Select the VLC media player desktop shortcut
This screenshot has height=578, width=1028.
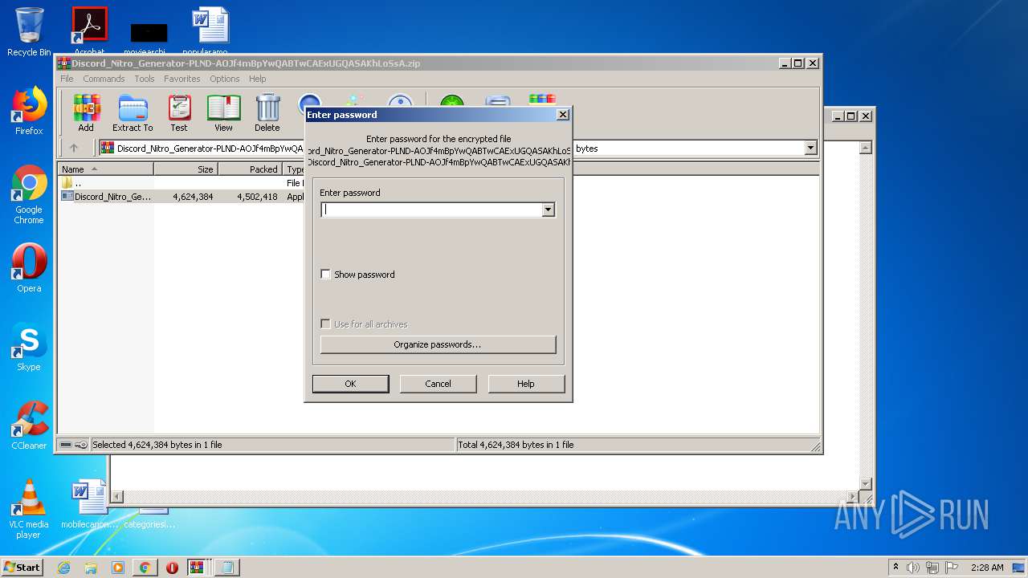29,509
